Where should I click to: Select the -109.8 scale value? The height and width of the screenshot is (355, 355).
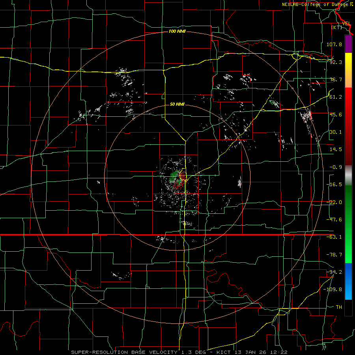333,290
